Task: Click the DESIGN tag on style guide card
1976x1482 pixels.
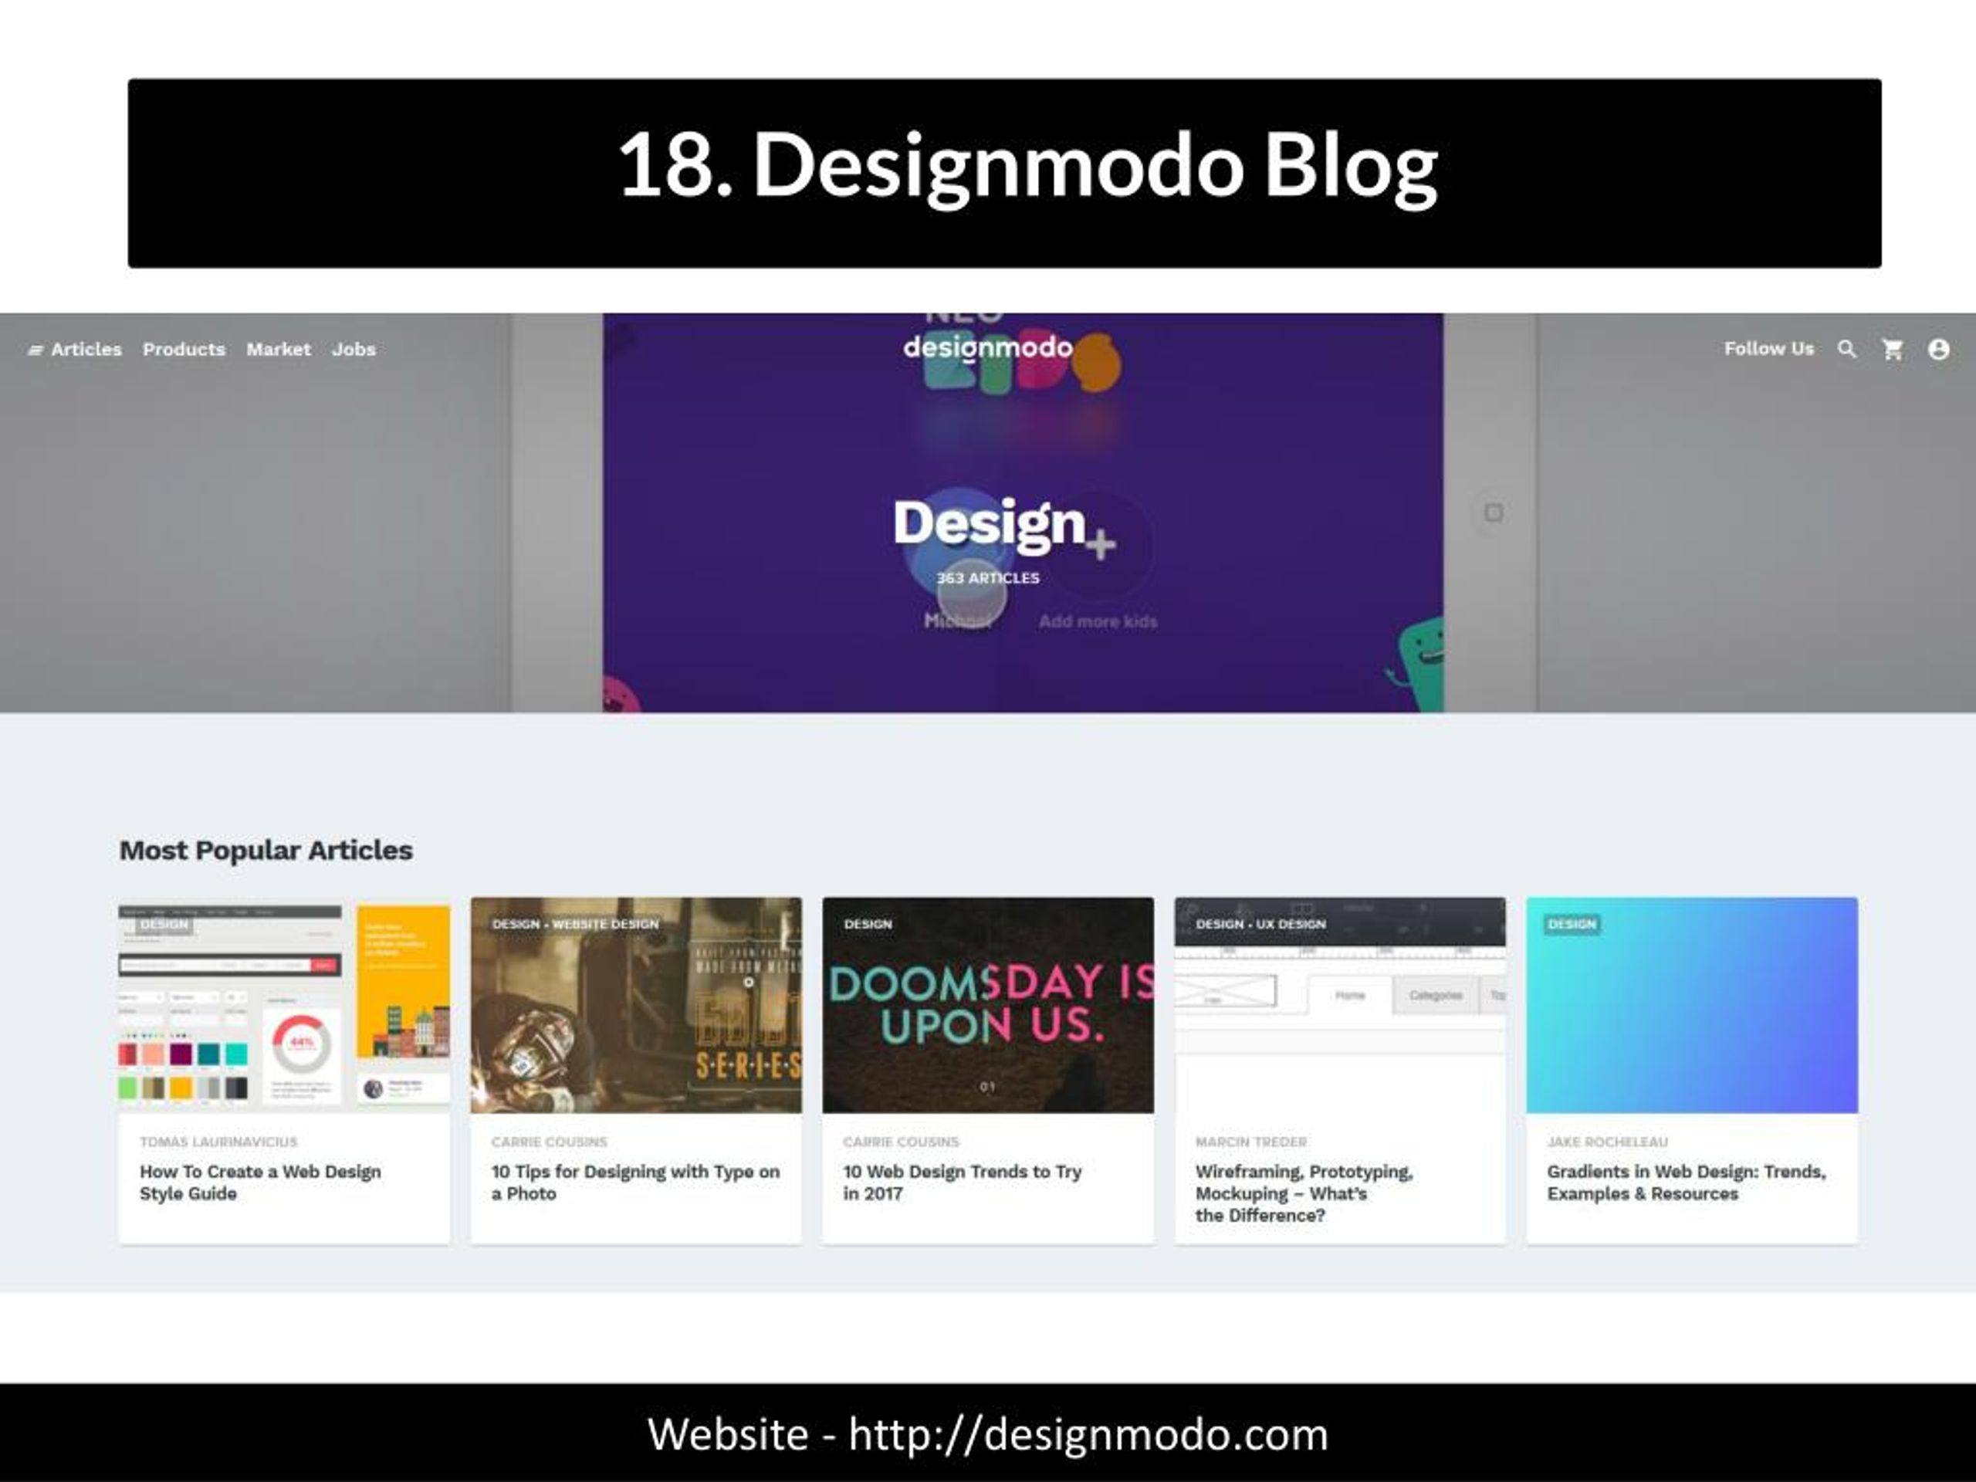Action: pos(164,924)
